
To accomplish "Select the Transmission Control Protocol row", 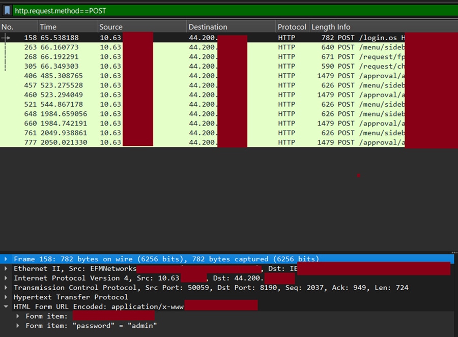I will (x=227, y=288).
